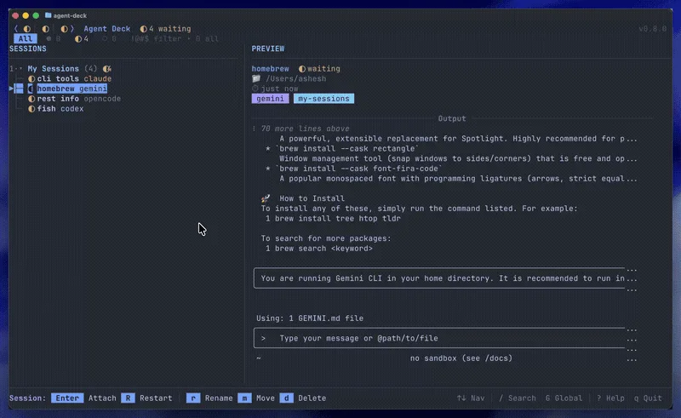
Task: Click the Move label in footer
Action: (x=266, y=398)
